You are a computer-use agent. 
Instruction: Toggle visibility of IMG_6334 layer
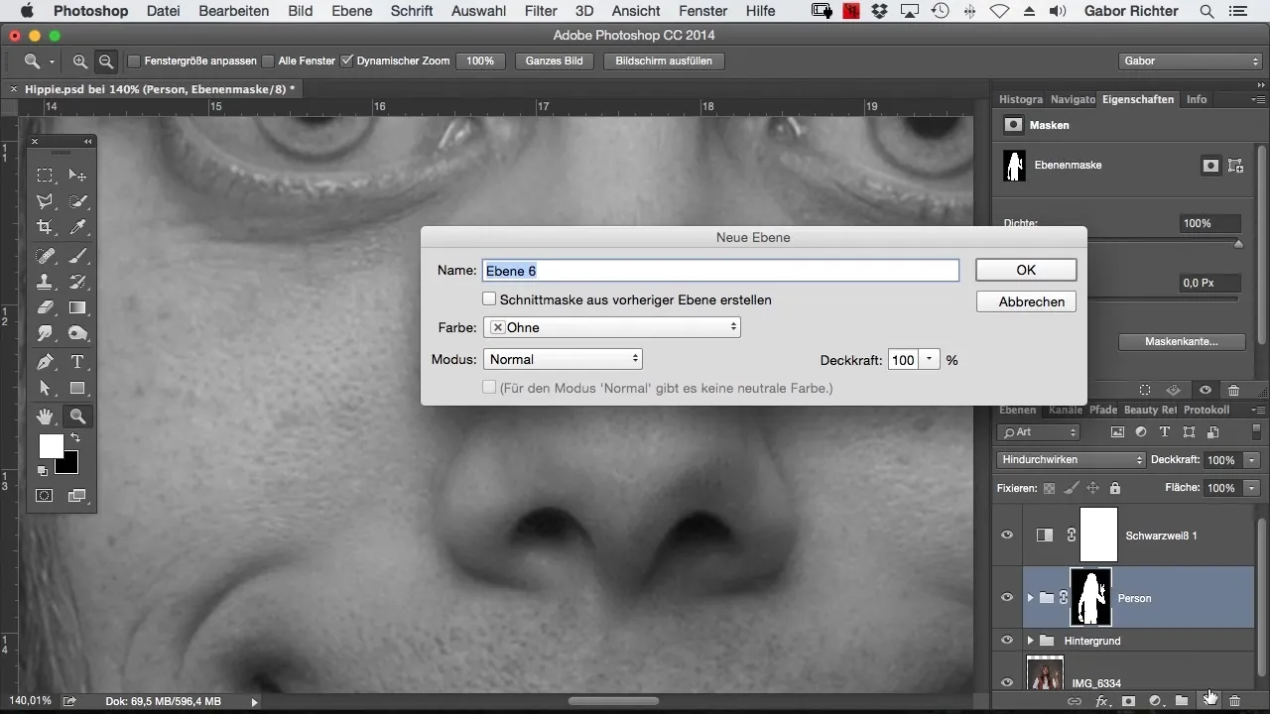pos(1007,682)
